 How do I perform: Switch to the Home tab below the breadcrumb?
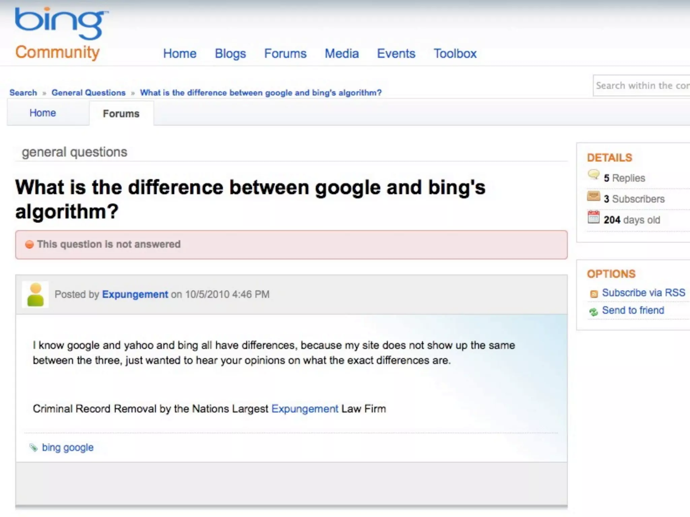coord(43,113)
